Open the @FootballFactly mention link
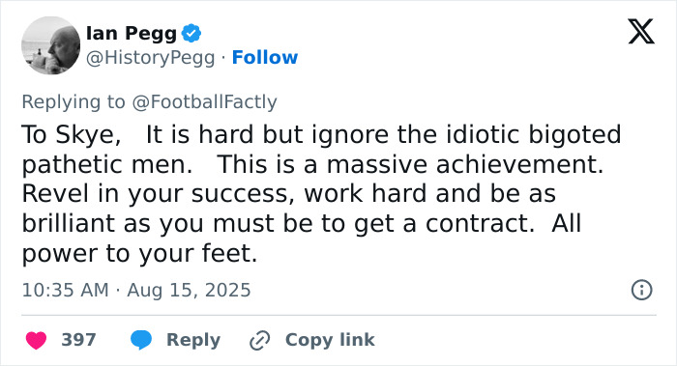 click(x=204, y=102)
